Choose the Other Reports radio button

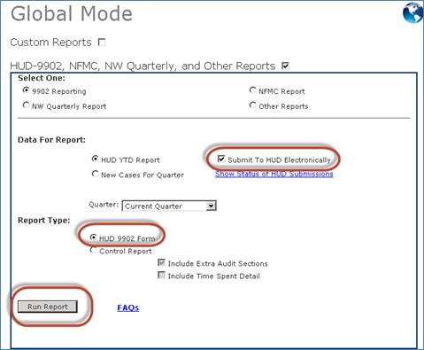(252, 105)
